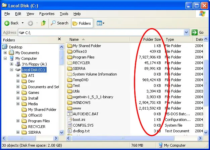Open the File menu
Image resolution: width=210 pixels, height=150 pixels.
[7, 14]
